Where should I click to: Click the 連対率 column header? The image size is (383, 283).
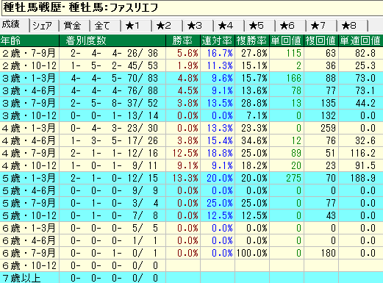[218, 40]
